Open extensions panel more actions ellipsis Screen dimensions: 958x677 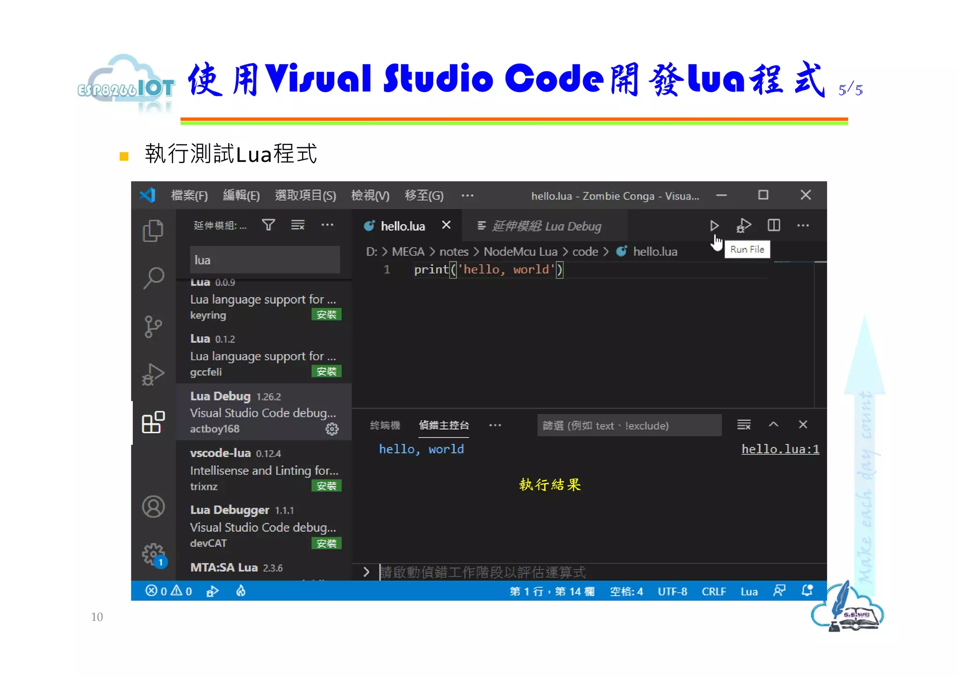click(327, 225)
